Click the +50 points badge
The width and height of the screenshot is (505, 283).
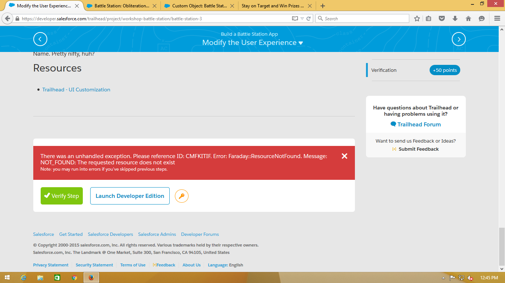[x=445, y=70]
